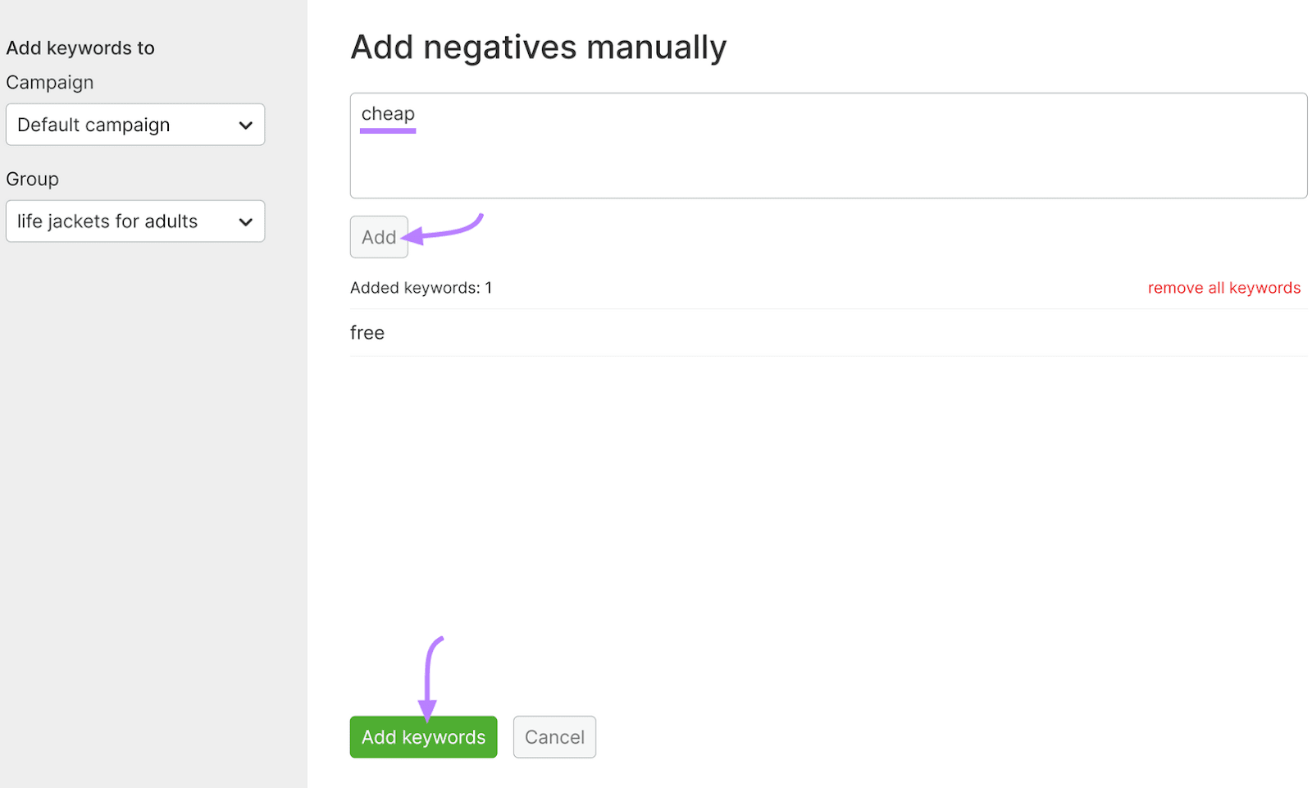Open the Campaign dropdown showing Default campaign
Image resolution: width=1312 pixels, height=788 pixels.
click(134, 124)
